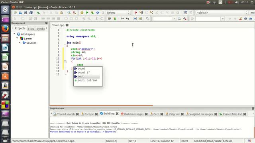Click the Build and run icon
Screen dimensions: 255x143
point(92,13)
